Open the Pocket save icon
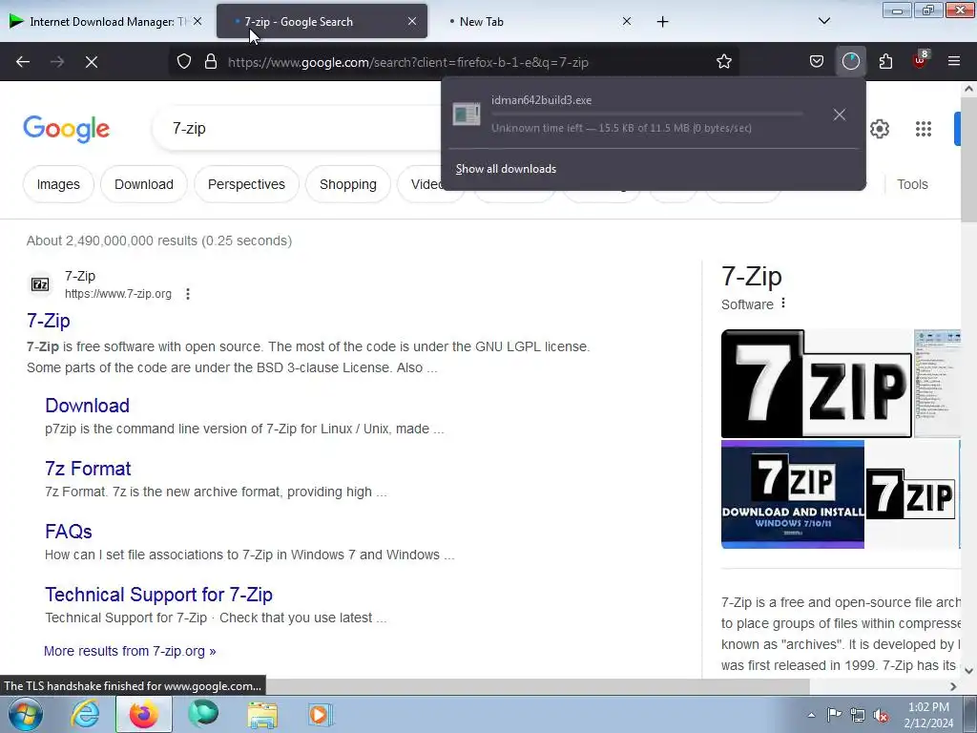 click(x=817, y=62)
